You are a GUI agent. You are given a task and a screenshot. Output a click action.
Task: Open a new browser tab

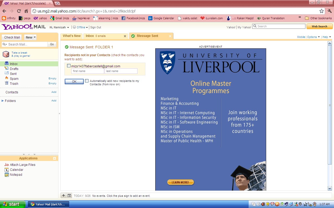pyautogui.click(x=57, y=3)
